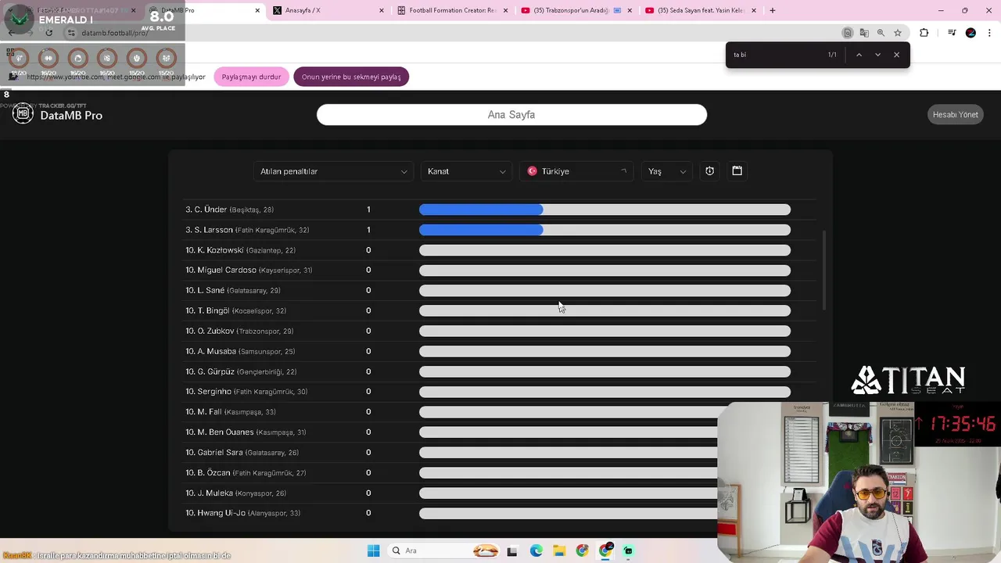This screenshot has height=563, width=1001.
Task: Open the Chrome three-dot menu
Action: pyautogui.click(x=989, y=33)
